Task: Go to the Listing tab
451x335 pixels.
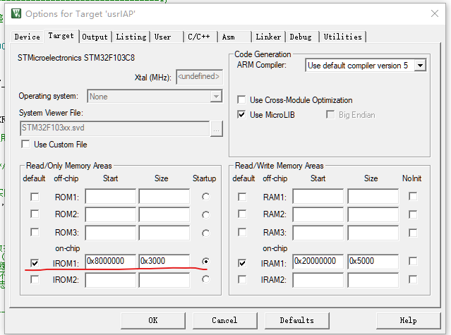Action: [x=131, y=37]
